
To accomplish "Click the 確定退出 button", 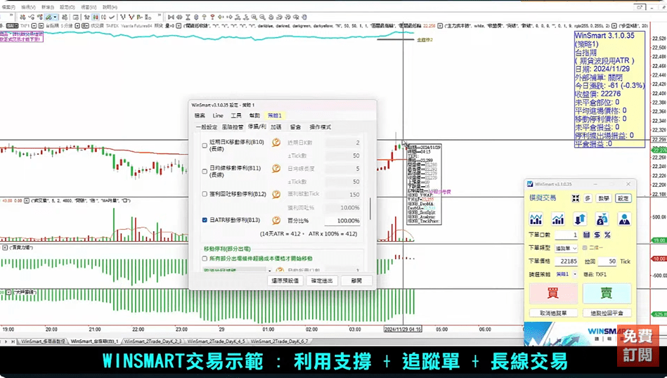I will pyautogui.click(x=322, y=280).
